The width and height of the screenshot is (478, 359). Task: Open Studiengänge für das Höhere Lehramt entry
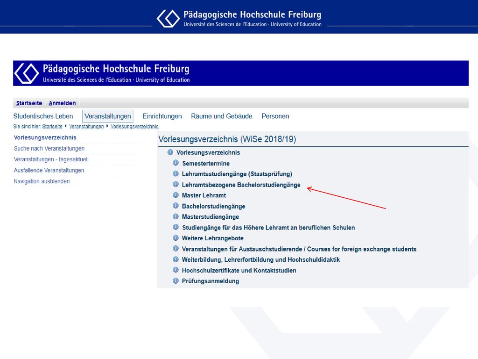click(x=268, y=228)
